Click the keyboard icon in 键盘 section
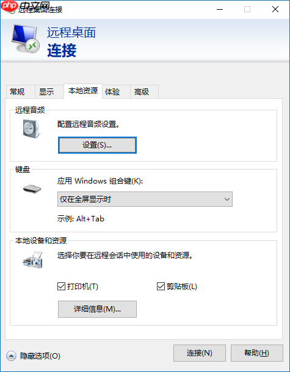290x372 pixels. pyautogui.click(x=32, y=189)
